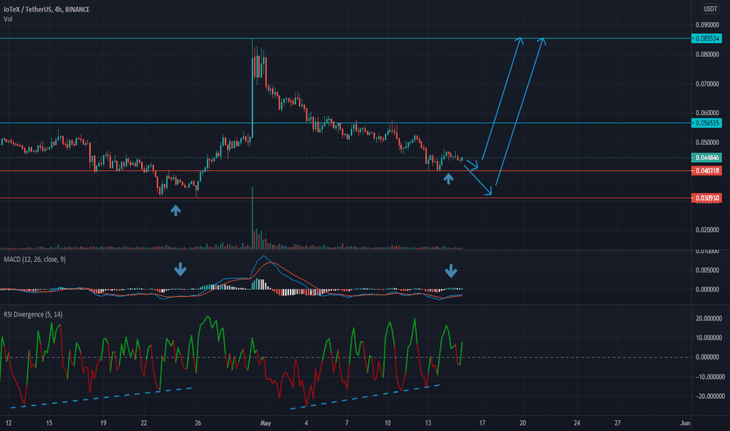The width and height of the screenshot is (730, 431).
Task: Click the Vol indicator label
Action: pos(8,19)
